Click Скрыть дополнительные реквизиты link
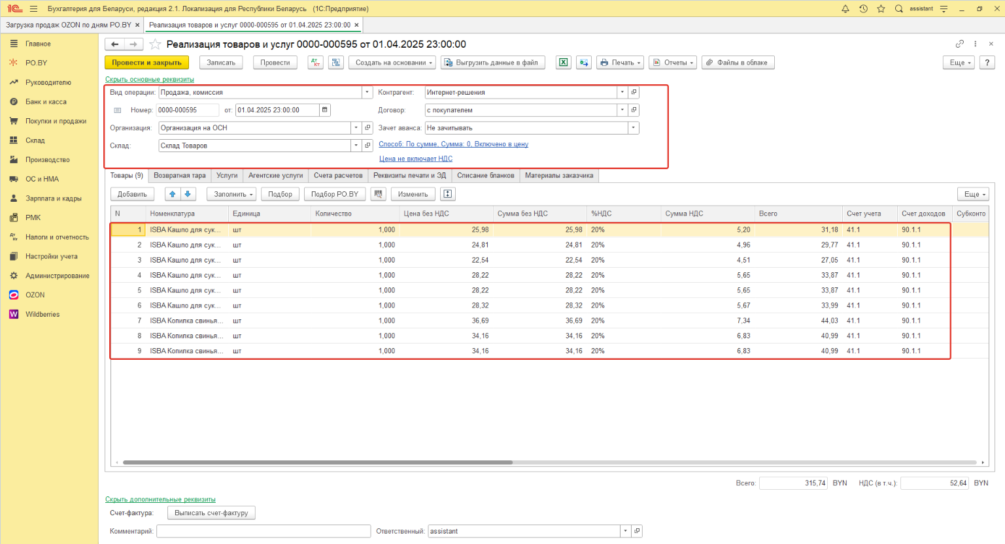The width and height of the screenshot is (1005, 544). click(160, 500)
